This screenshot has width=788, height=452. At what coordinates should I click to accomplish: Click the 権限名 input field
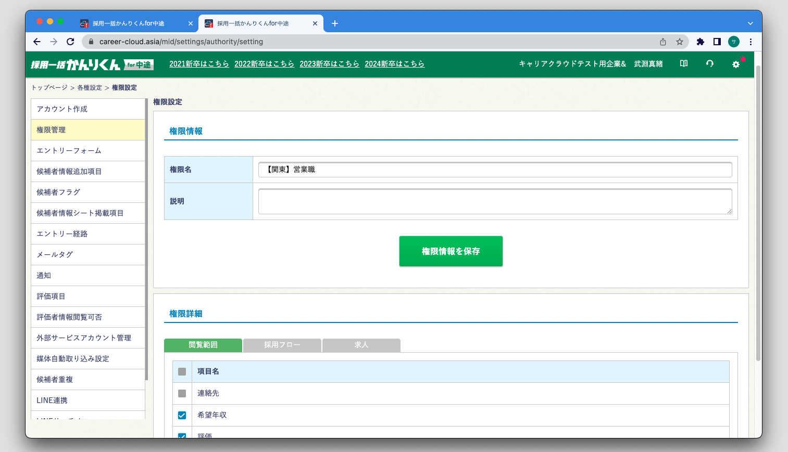coord(495,170)
